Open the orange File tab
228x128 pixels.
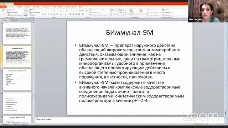tap(3, 7)
